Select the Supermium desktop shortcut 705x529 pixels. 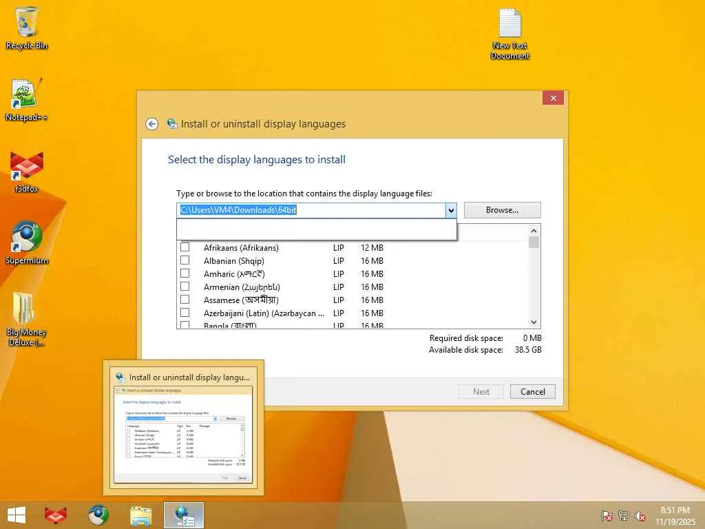coord(27,243)
